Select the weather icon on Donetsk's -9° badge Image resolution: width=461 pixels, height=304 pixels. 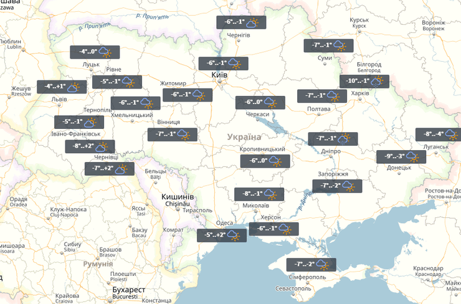tap(412, 157)
